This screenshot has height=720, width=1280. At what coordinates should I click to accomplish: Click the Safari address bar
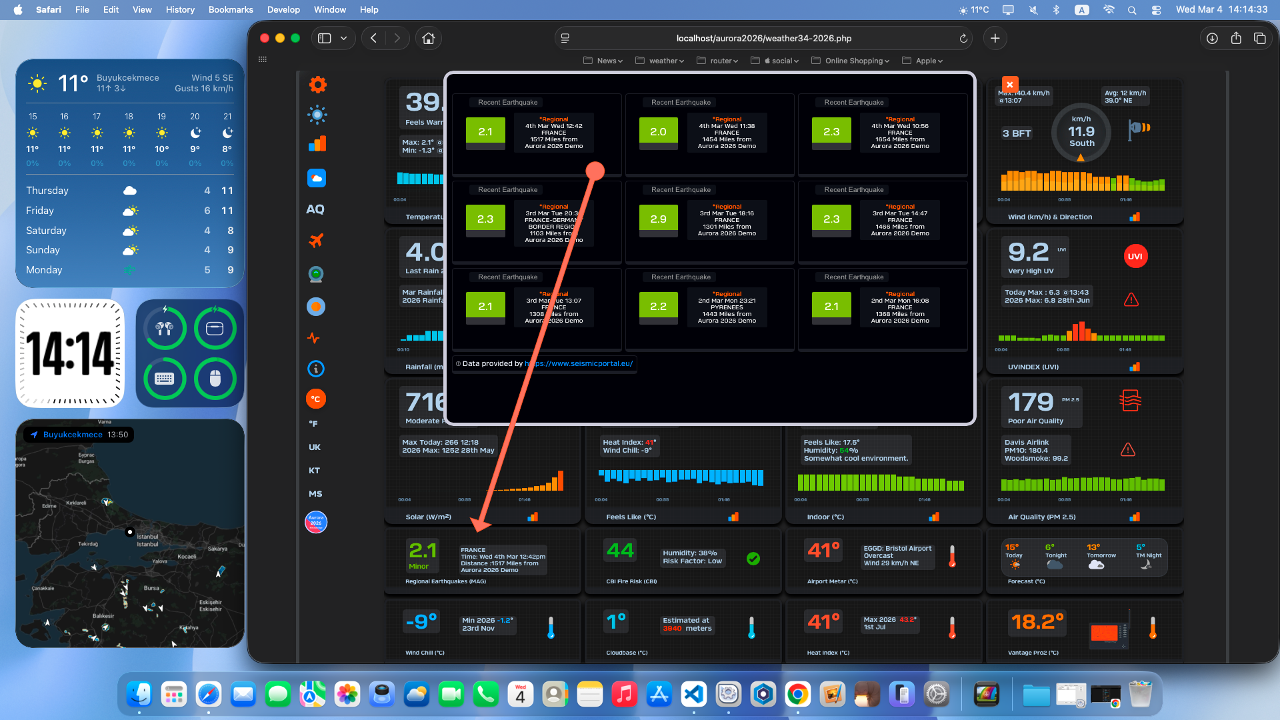[x=763, y=38]
